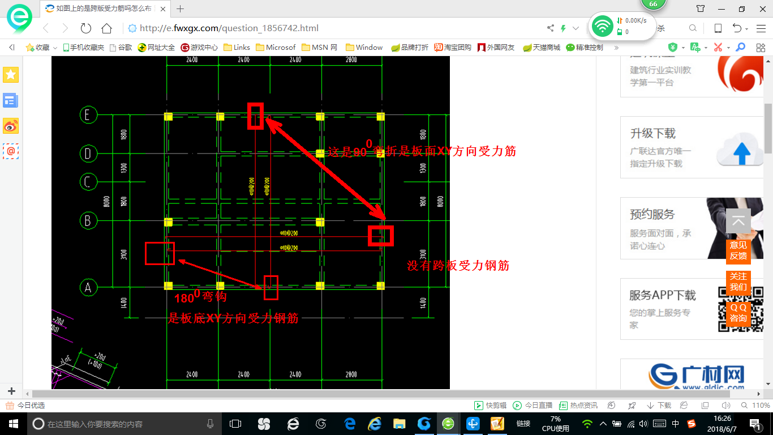
Task: Open the 游戏中心 bookmark
Action: [199, 48]
